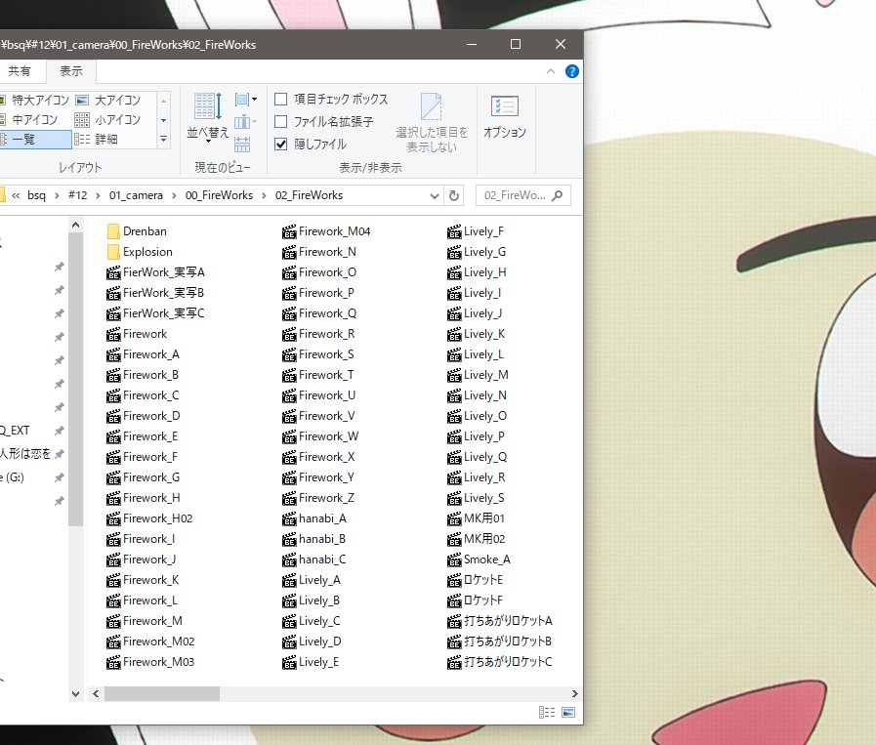876x745 pixels.
Task: Select file Firework_Z
Action: [x=318, y=498]
